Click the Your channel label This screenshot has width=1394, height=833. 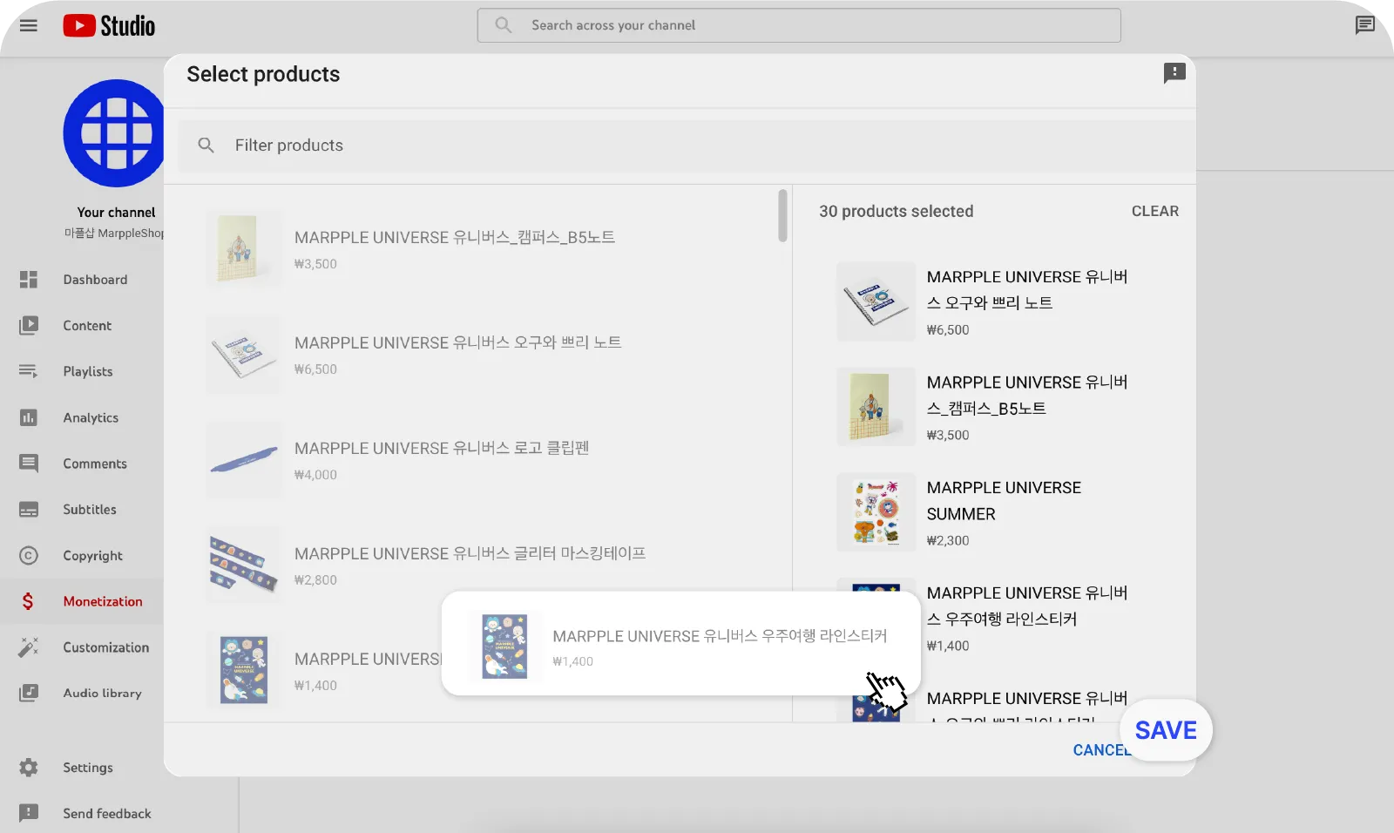click(116, 213)
